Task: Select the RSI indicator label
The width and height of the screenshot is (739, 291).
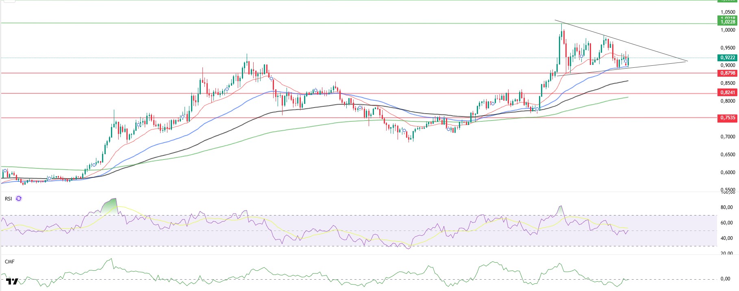Action: 8,199
